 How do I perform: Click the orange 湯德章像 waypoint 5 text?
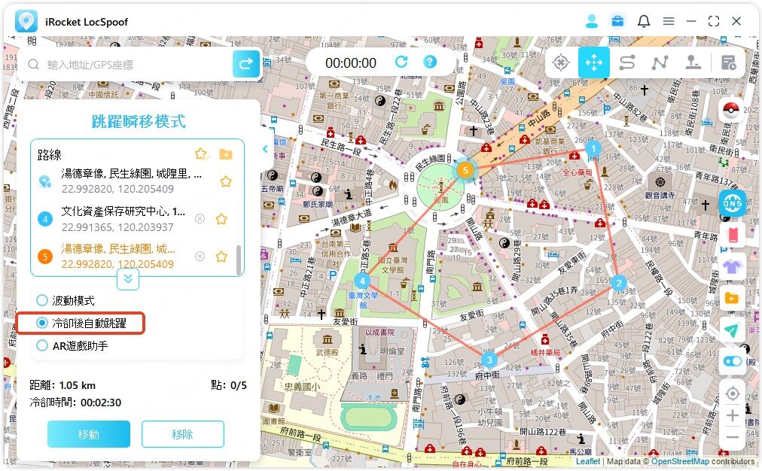(x=118, y=248)
